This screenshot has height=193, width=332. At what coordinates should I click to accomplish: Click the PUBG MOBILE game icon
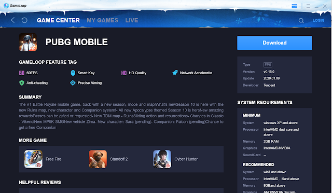pos(28,42)
